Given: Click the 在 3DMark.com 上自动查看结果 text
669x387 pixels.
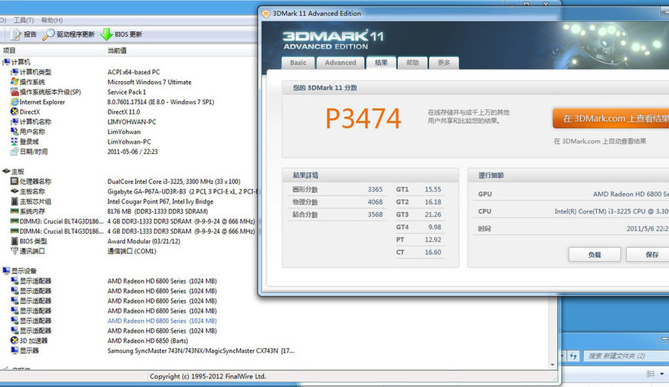Looking at the screenshot, I should pos(600,141).
